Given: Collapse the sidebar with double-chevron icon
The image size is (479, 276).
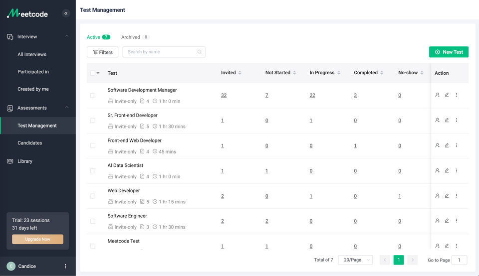Looking at the screenshot, I should coord(66,14).
